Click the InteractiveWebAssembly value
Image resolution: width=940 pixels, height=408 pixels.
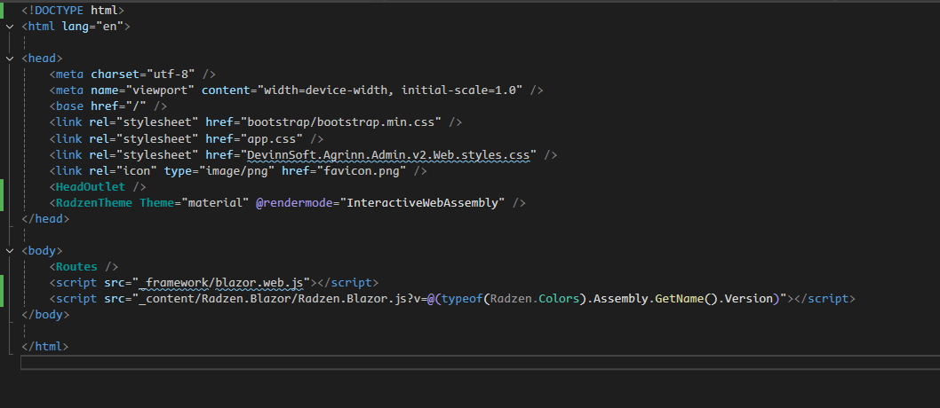[x=423, y=203]
